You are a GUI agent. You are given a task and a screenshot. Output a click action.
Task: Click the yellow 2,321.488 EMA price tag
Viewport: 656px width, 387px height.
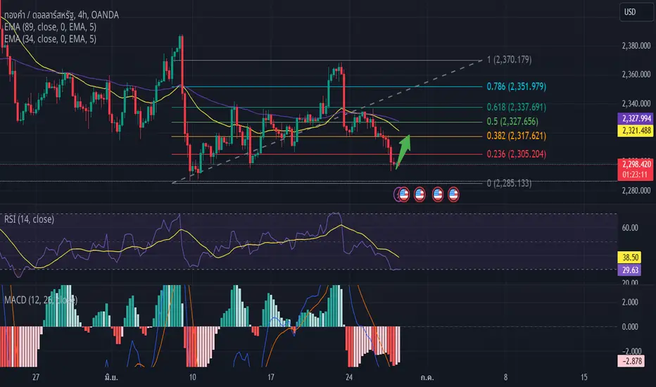pos(636,131)
